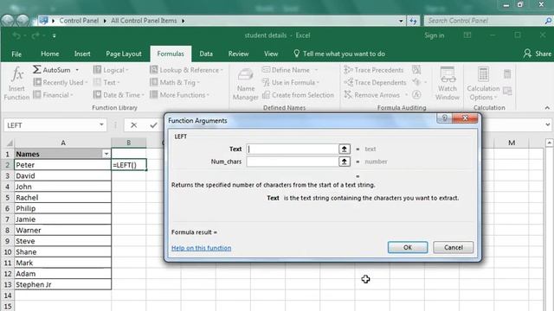Open the Text functions list
Screen dimensions: 554x311
(x=106, y=83)
